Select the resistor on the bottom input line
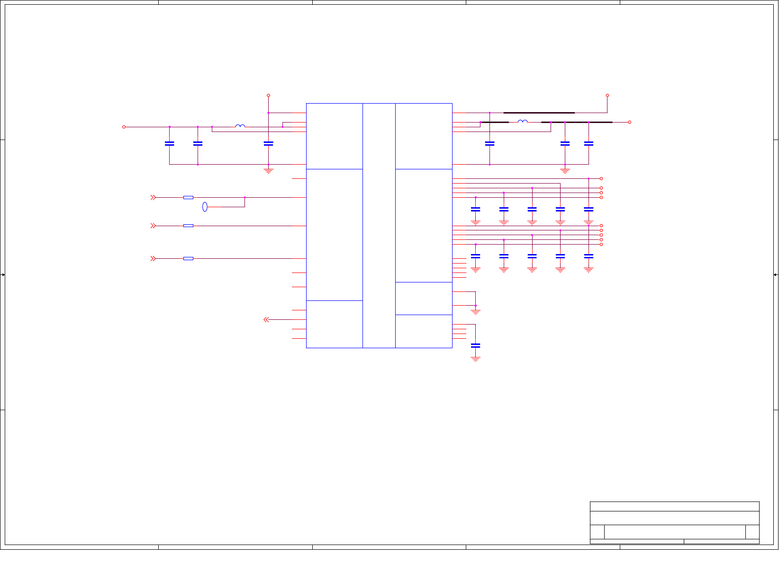 (x=188, y=259)
